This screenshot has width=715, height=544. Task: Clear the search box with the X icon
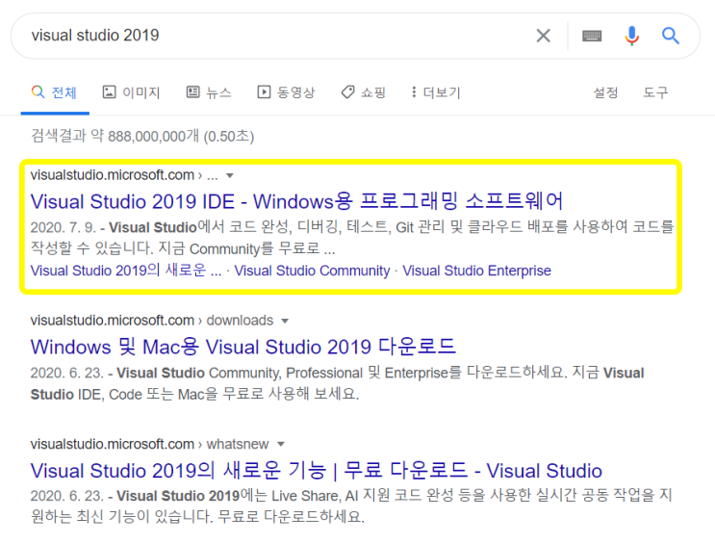(x=543, y=36)
